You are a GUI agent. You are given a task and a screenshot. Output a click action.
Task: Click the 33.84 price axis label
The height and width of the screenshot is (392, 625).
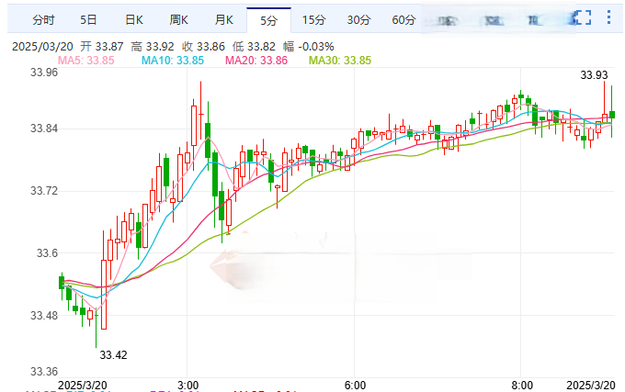coord(44,129)
